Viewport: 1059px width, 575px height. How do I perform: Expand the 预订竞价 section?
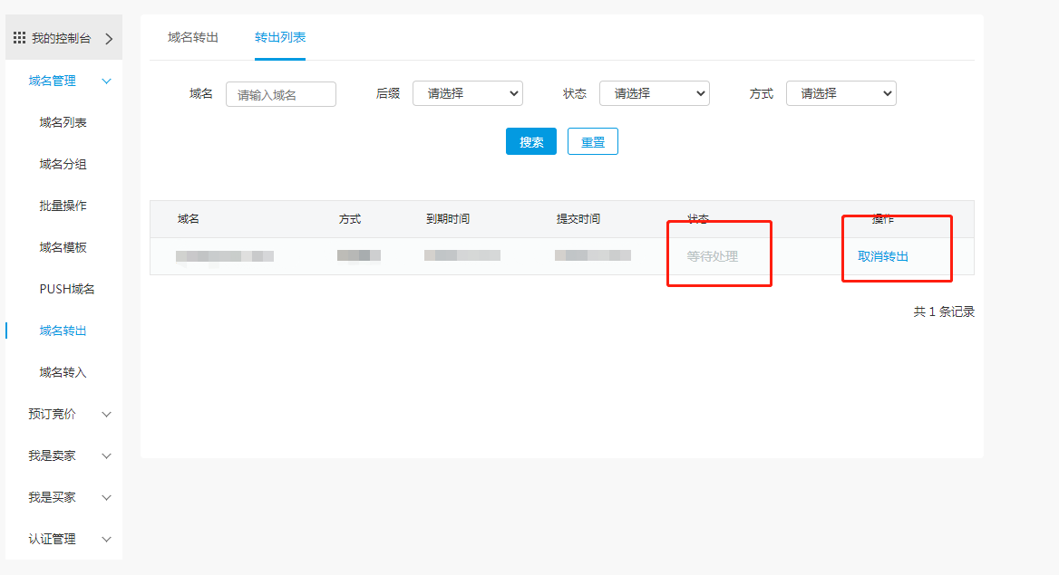106,415
